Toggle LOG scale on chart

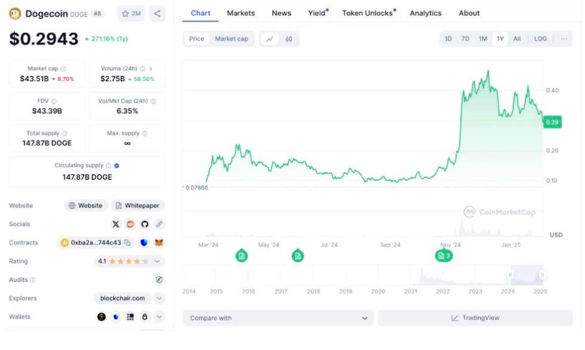pos(541,39)
